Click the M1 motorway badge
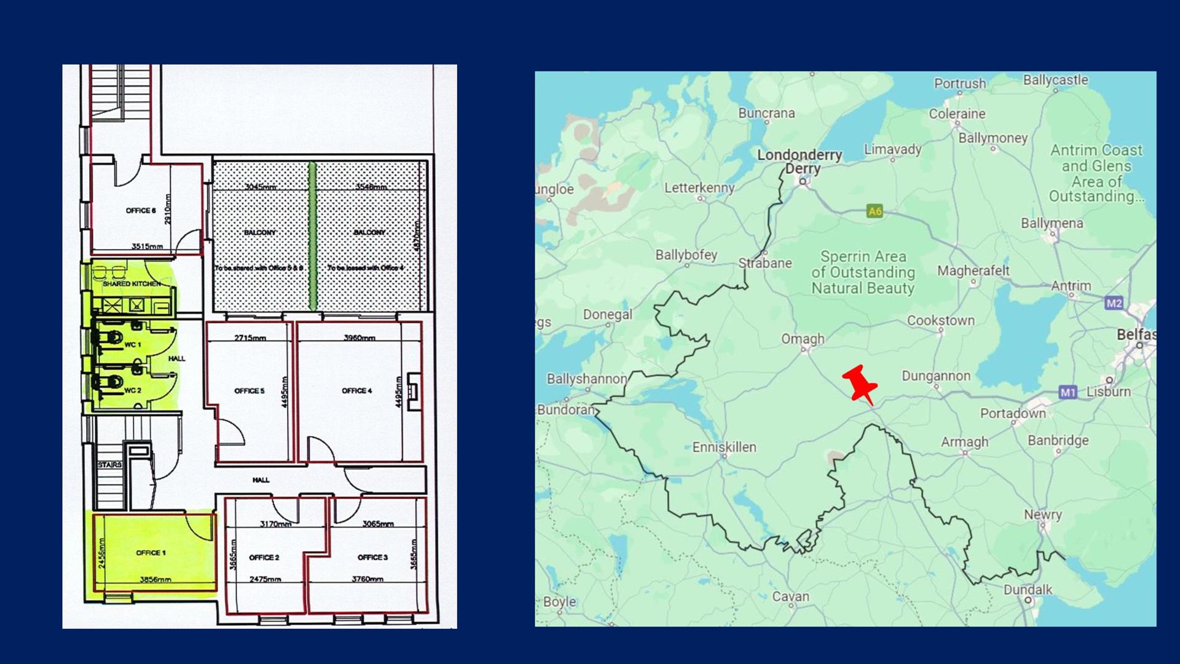 [1068, 392]
